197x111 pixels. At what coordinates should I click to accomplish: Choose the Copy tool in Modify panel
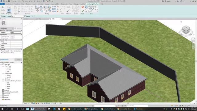[x=41, y=11]
